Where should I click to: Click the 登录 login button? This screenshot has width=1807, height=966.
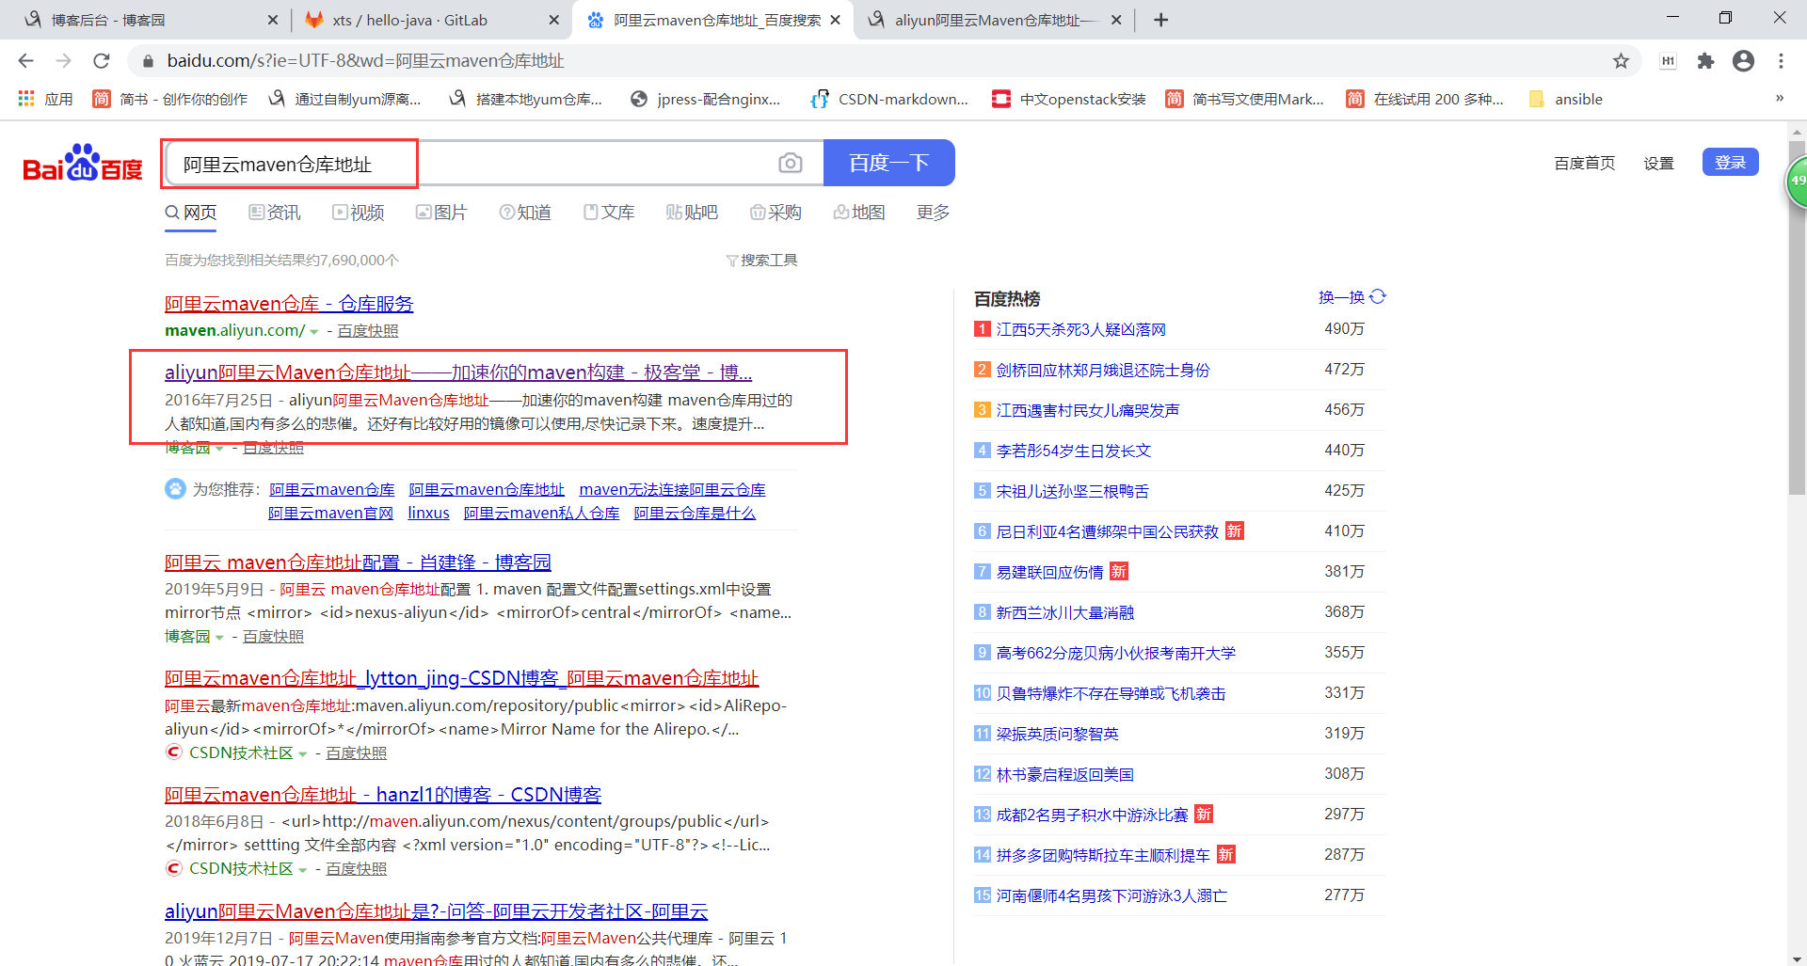[1730, 163]
